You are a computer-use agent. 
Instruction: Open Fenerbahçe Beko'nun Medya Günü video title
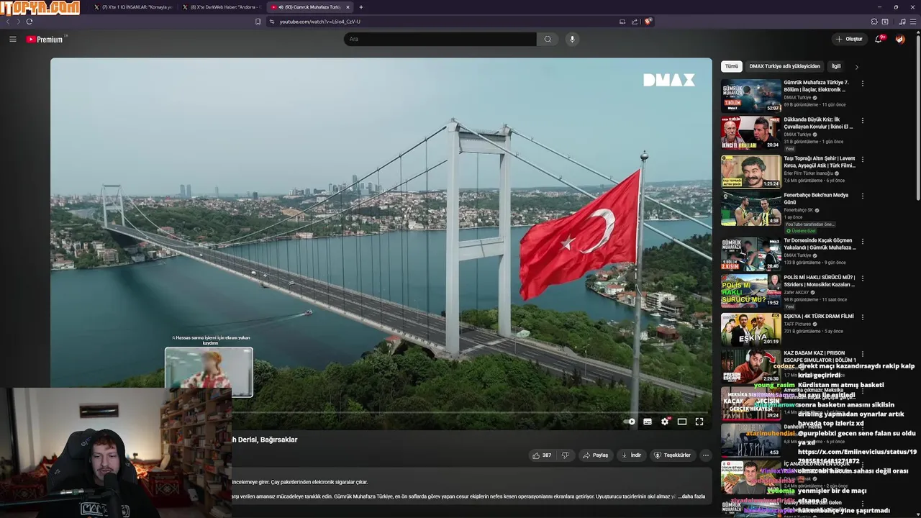pyautogui.click(x=816, y=199)
